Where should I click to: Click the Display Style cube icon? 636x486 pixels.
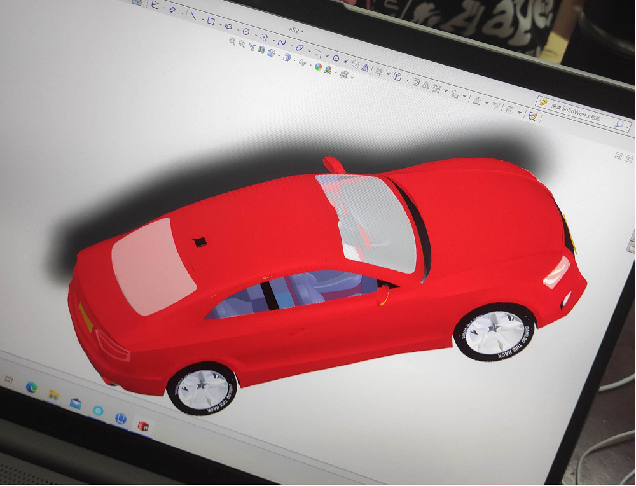click(x=287, y=58)
